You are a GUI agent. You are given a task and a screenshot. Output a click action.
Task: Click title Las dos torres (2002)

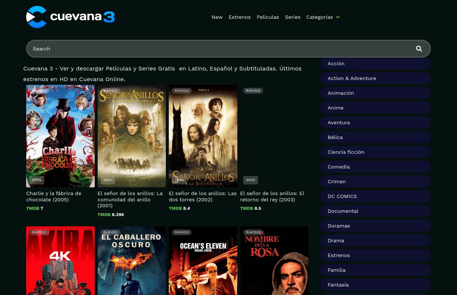click(x=203, y=197)
